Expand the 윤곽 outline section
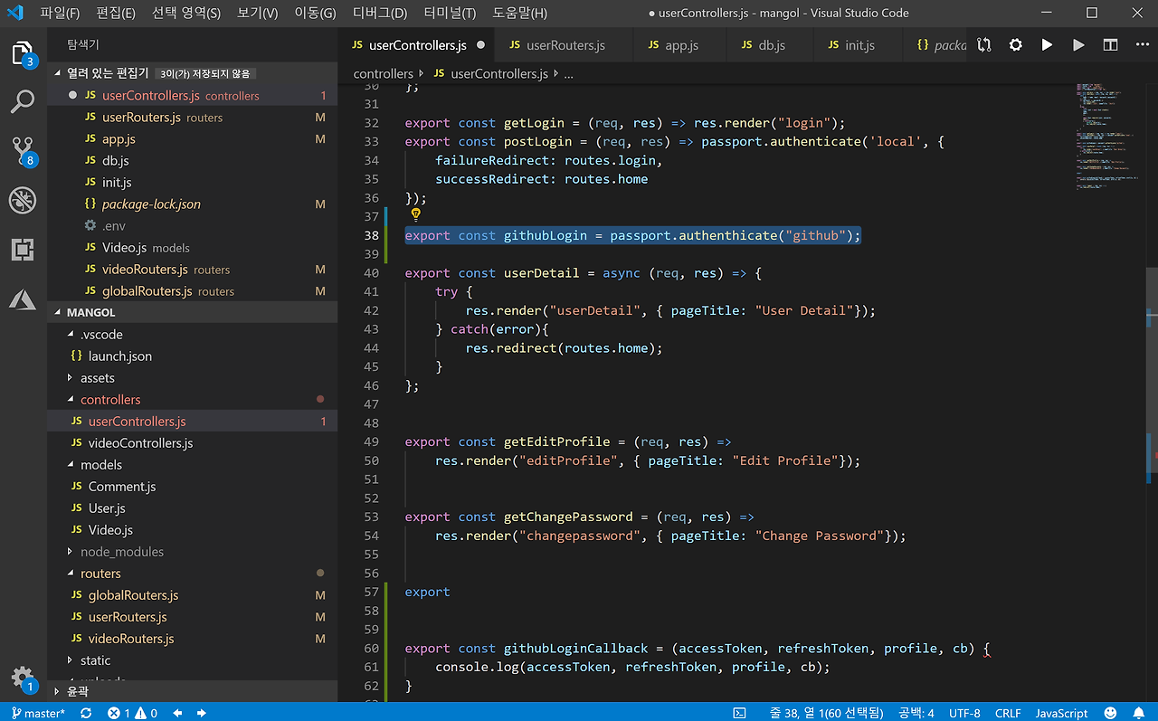The height and width of the screenshot is (721, 1158). point(78,691)
